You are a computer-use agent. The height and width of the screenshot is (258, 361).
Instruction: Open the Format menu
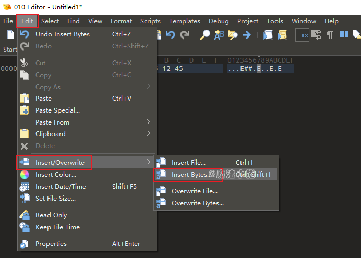tap(121, 21)
